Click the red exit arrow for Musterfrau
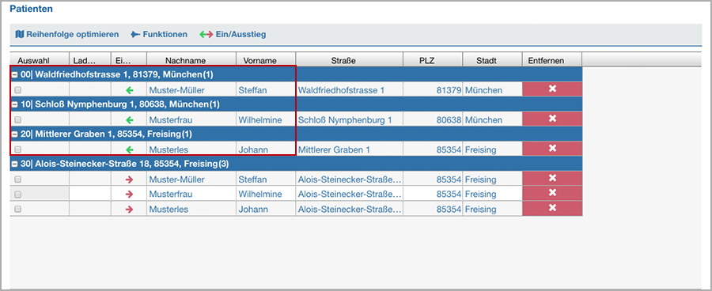The height and width of the screenshot is (291, 712). point(130,194)
